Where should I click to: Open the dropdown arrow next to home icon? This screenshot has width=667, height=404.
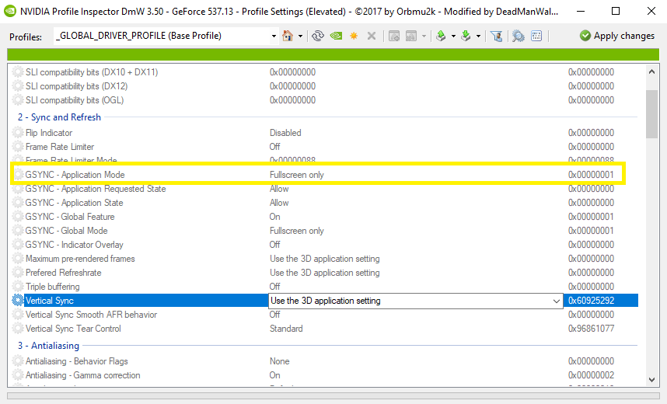pos(299,36)
